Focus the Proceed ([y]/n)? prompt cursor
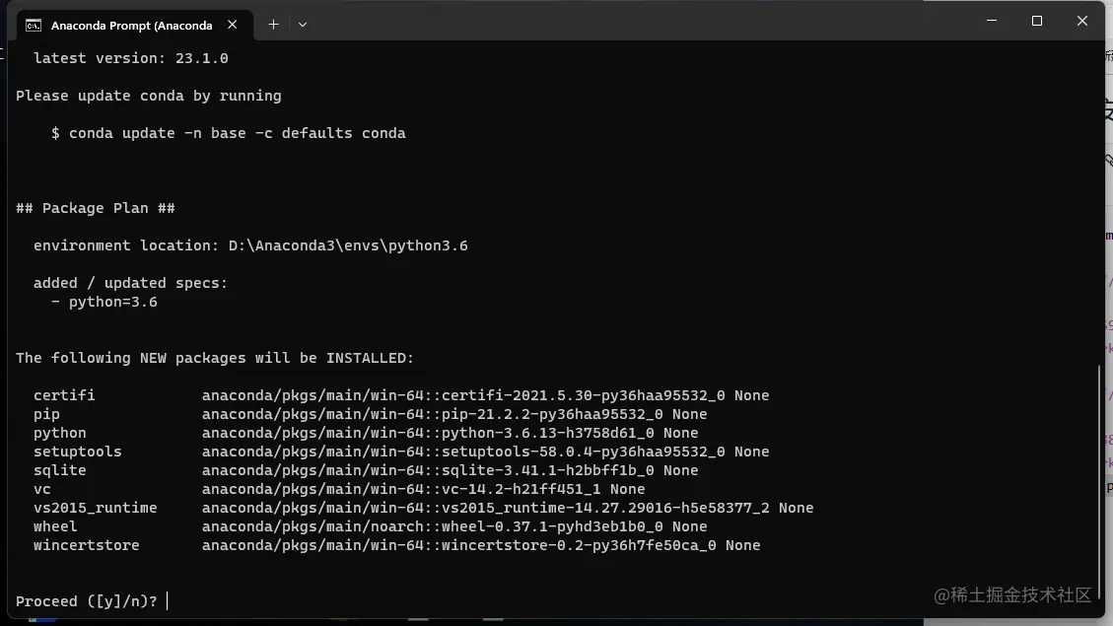Screen dimensions: 1113x626 pyautogui.click(x=168, y=601)
